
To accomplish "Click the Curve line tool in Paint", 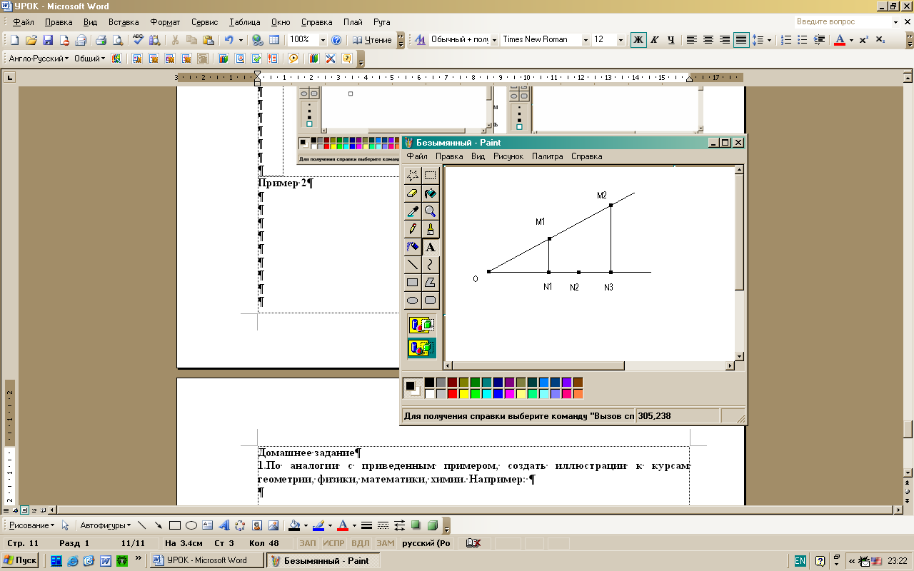I will coord(431,265).
